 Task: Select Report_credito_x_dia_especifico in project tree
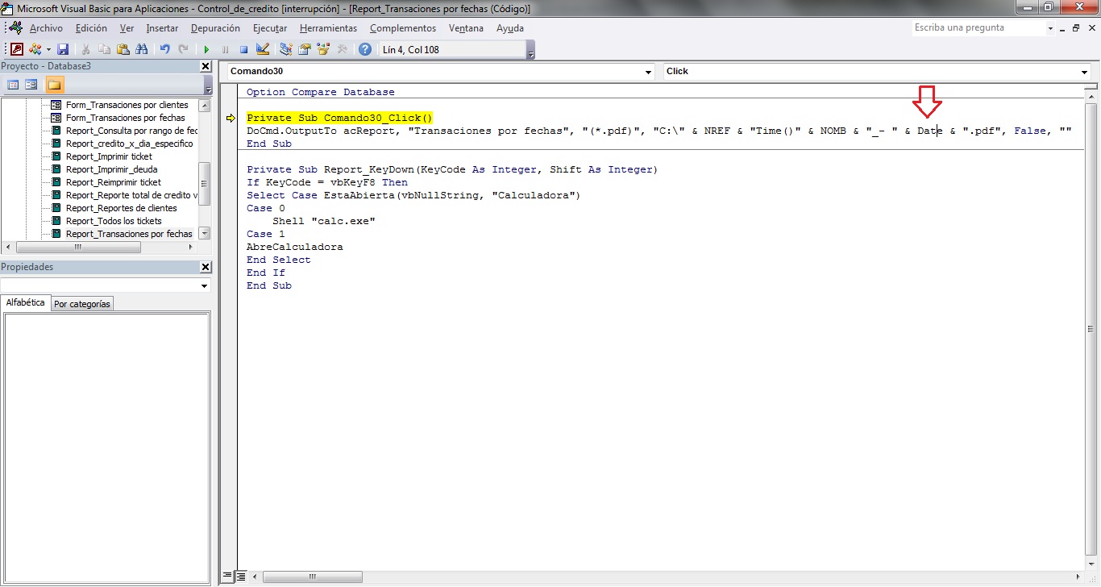click(x=129, y=144)
